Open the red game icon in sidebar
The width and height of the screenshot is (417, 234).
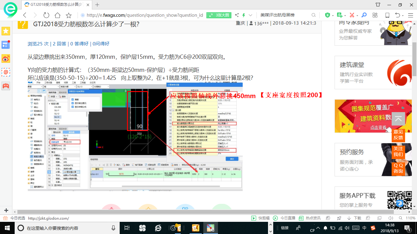click(x=6, y=86)
